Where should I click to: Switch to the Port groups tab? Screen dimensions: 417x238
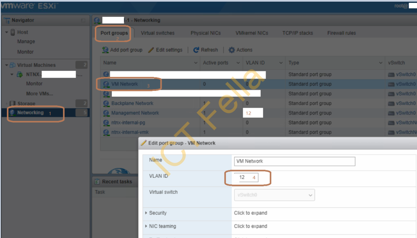(114, 33)
